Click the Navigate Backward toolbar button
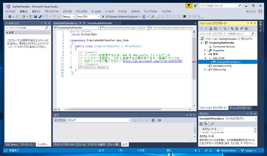267x156 pixels. (x=10, y=17)
